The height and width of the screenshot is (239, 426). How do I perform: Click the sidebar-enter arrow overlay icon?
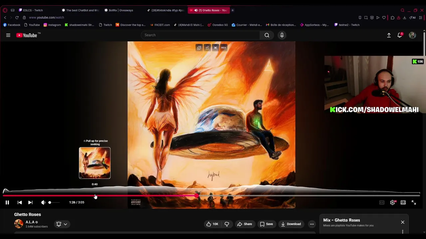(207, 47)
